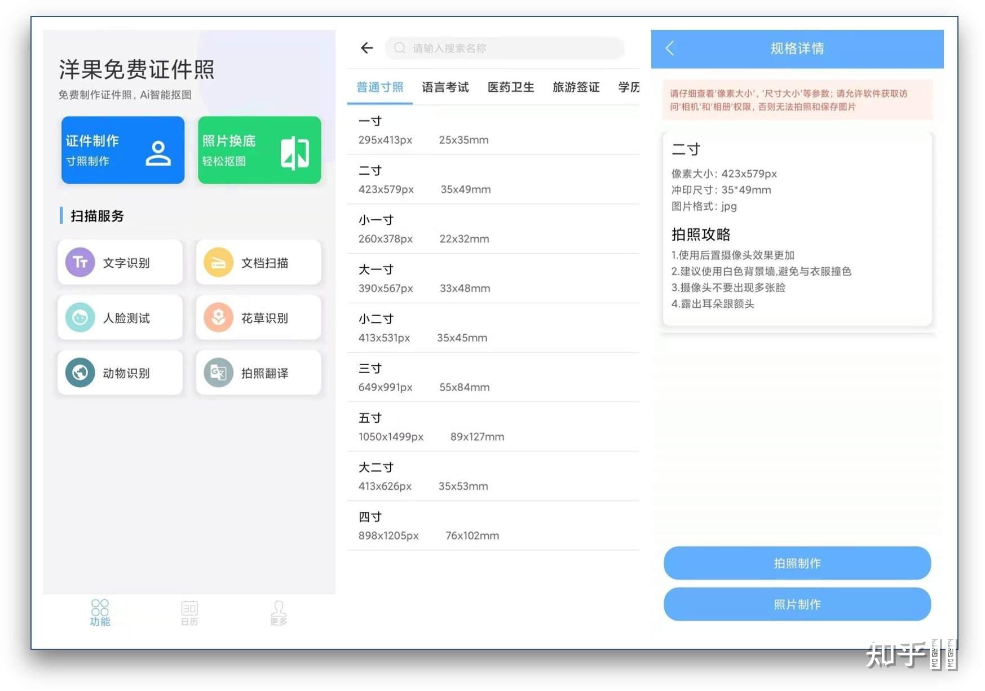The height and width of the screenshot is (691, 985).
Task: Open the green 照片换底 card
Action: [259, 150]
